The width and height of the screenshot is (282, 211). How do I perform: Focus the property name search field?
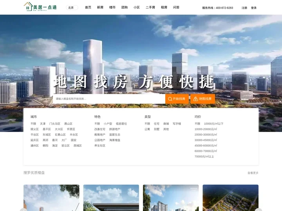coord(109,99)
